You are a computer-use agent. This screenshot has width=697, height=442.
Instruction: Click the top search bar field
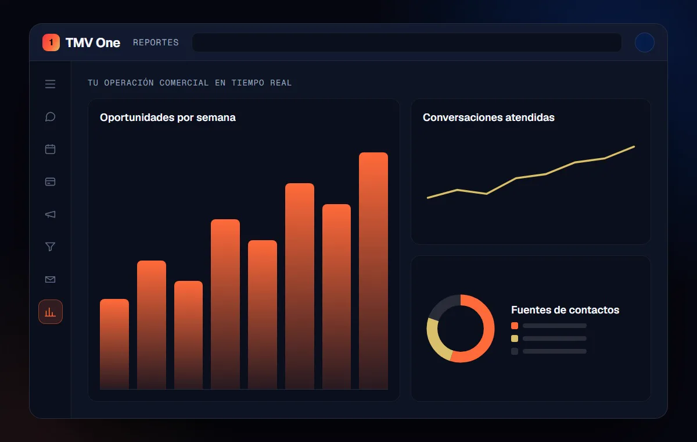pyautogui.click(x=407, y=42)
